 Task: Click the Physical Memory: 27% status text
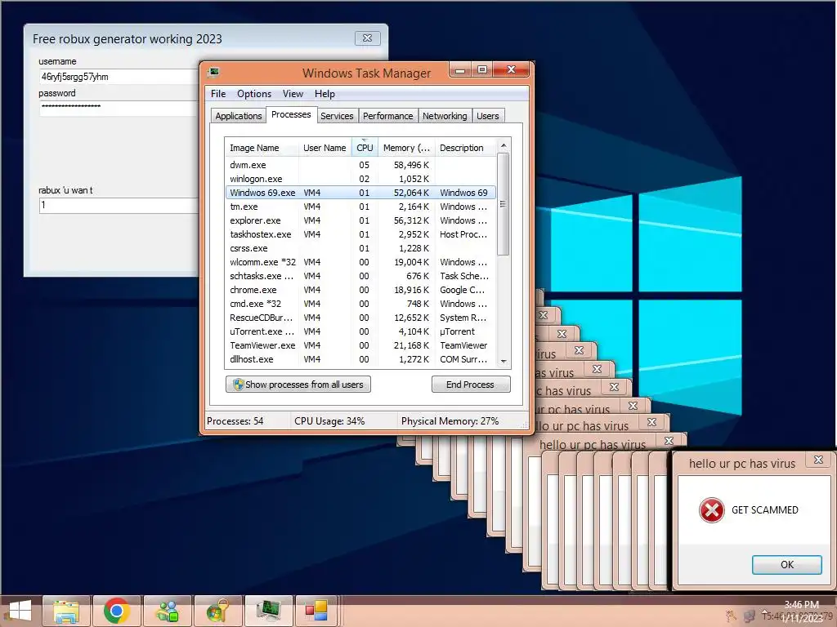[450, 421]
